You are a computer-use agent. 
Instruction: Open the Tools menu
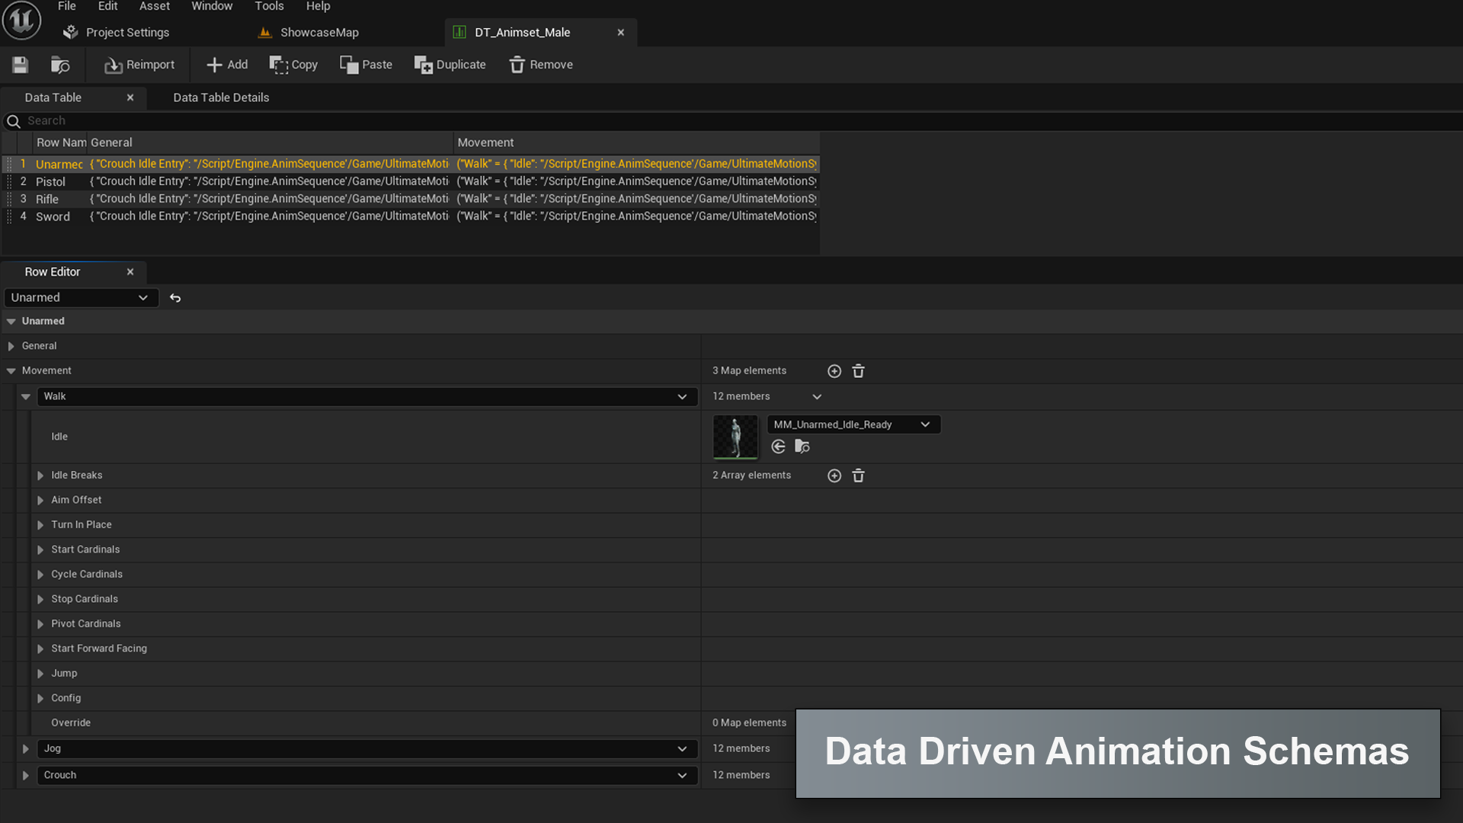pyautogui.click(x=269, y=6)
